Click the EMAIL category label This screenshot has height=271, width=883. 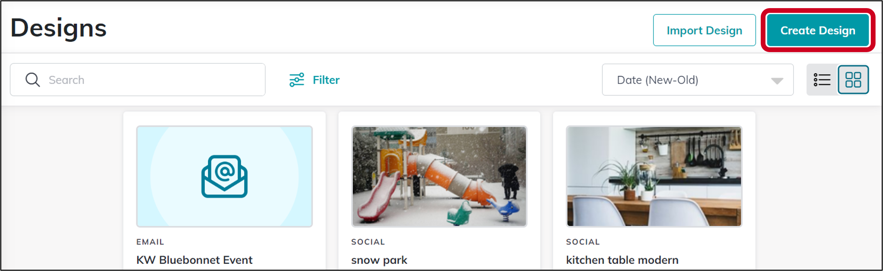(x=150, y=242)
